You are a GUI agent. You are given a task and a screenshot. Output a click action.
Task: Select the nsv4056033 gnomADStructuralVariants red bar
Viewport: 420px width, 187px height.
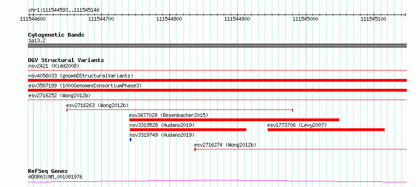tap(217, 80)
